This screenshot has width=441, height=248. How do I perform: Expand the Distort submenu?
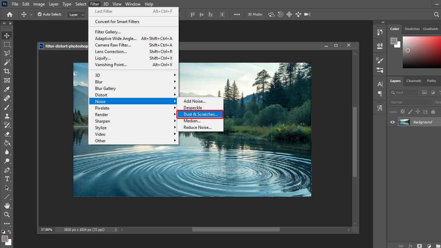point(134,95)
